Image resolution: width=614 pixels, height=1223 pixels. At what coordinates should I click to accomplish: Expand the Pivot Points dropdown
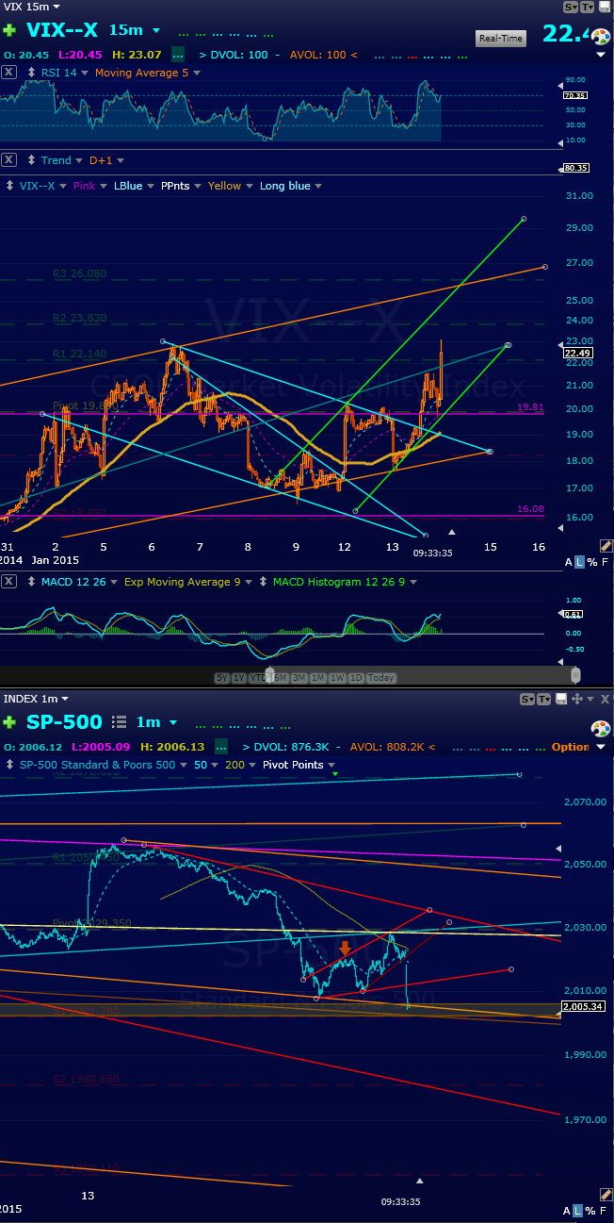pyautogui.click(x=331, y=765)
